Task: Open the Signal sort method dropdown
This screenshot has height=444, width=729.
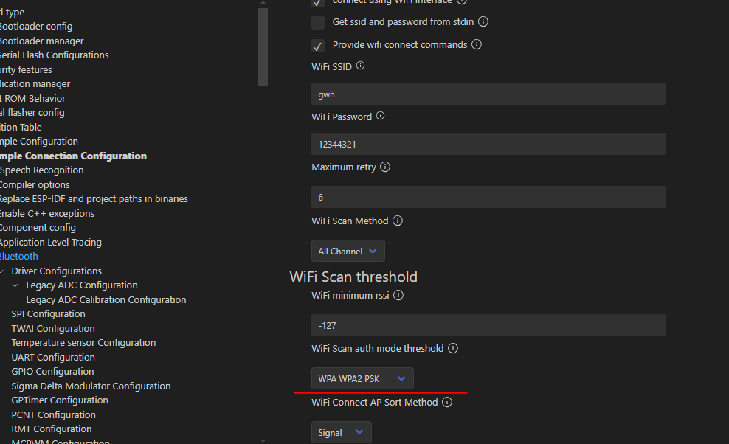Action: (x=341, y=433)
